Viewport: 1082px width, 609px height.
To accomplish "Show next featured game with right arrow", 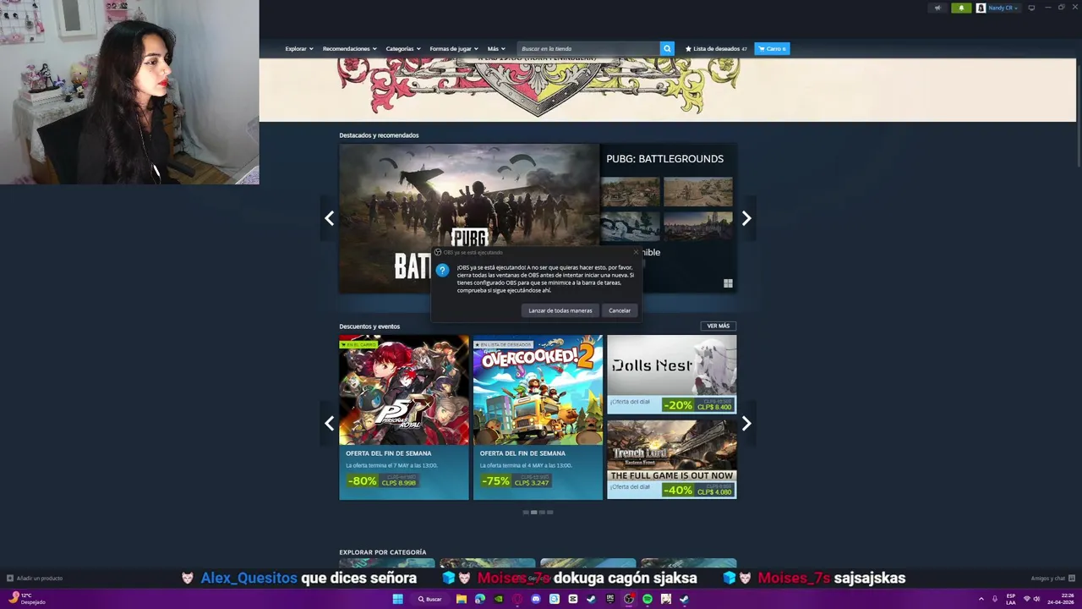I will [746, 218].
